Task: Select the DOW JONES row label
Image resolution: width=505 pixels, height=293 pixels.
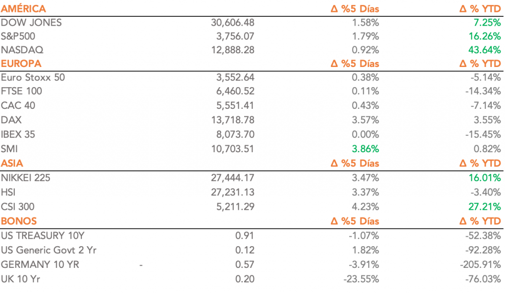Action: click(x=32, y=23)
